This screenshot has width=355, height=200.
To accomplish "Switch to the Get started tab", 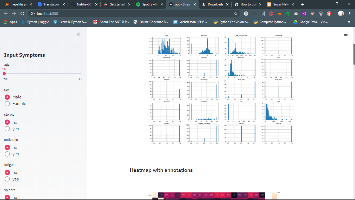I will pos(116,4).
